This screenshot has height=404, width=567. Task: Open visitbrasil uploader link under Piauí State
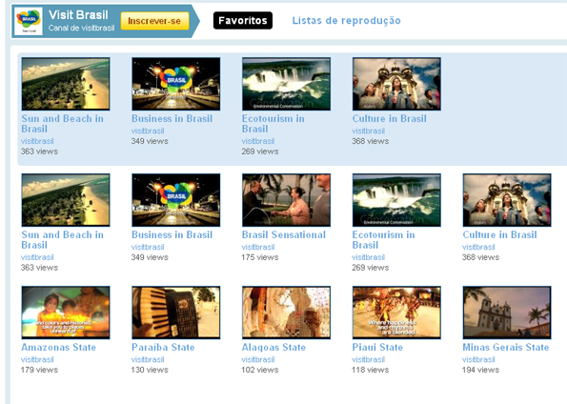tap(369, 359)
